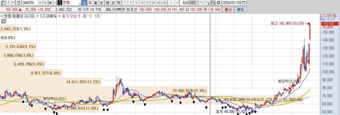This screenshot has width=340, height=115.
Task: Click the 60 moving average label
Action: pos(90,16)
